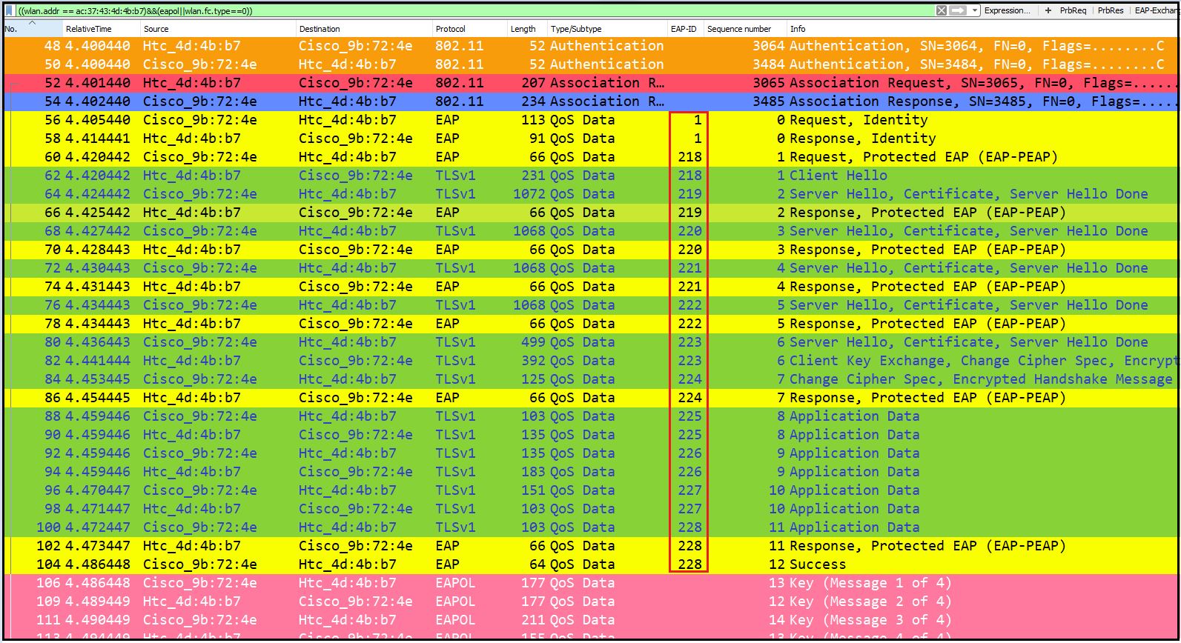1181x643 pixels.
Task: Sort by the Type/Subtype column header
Action: (607, 29)
